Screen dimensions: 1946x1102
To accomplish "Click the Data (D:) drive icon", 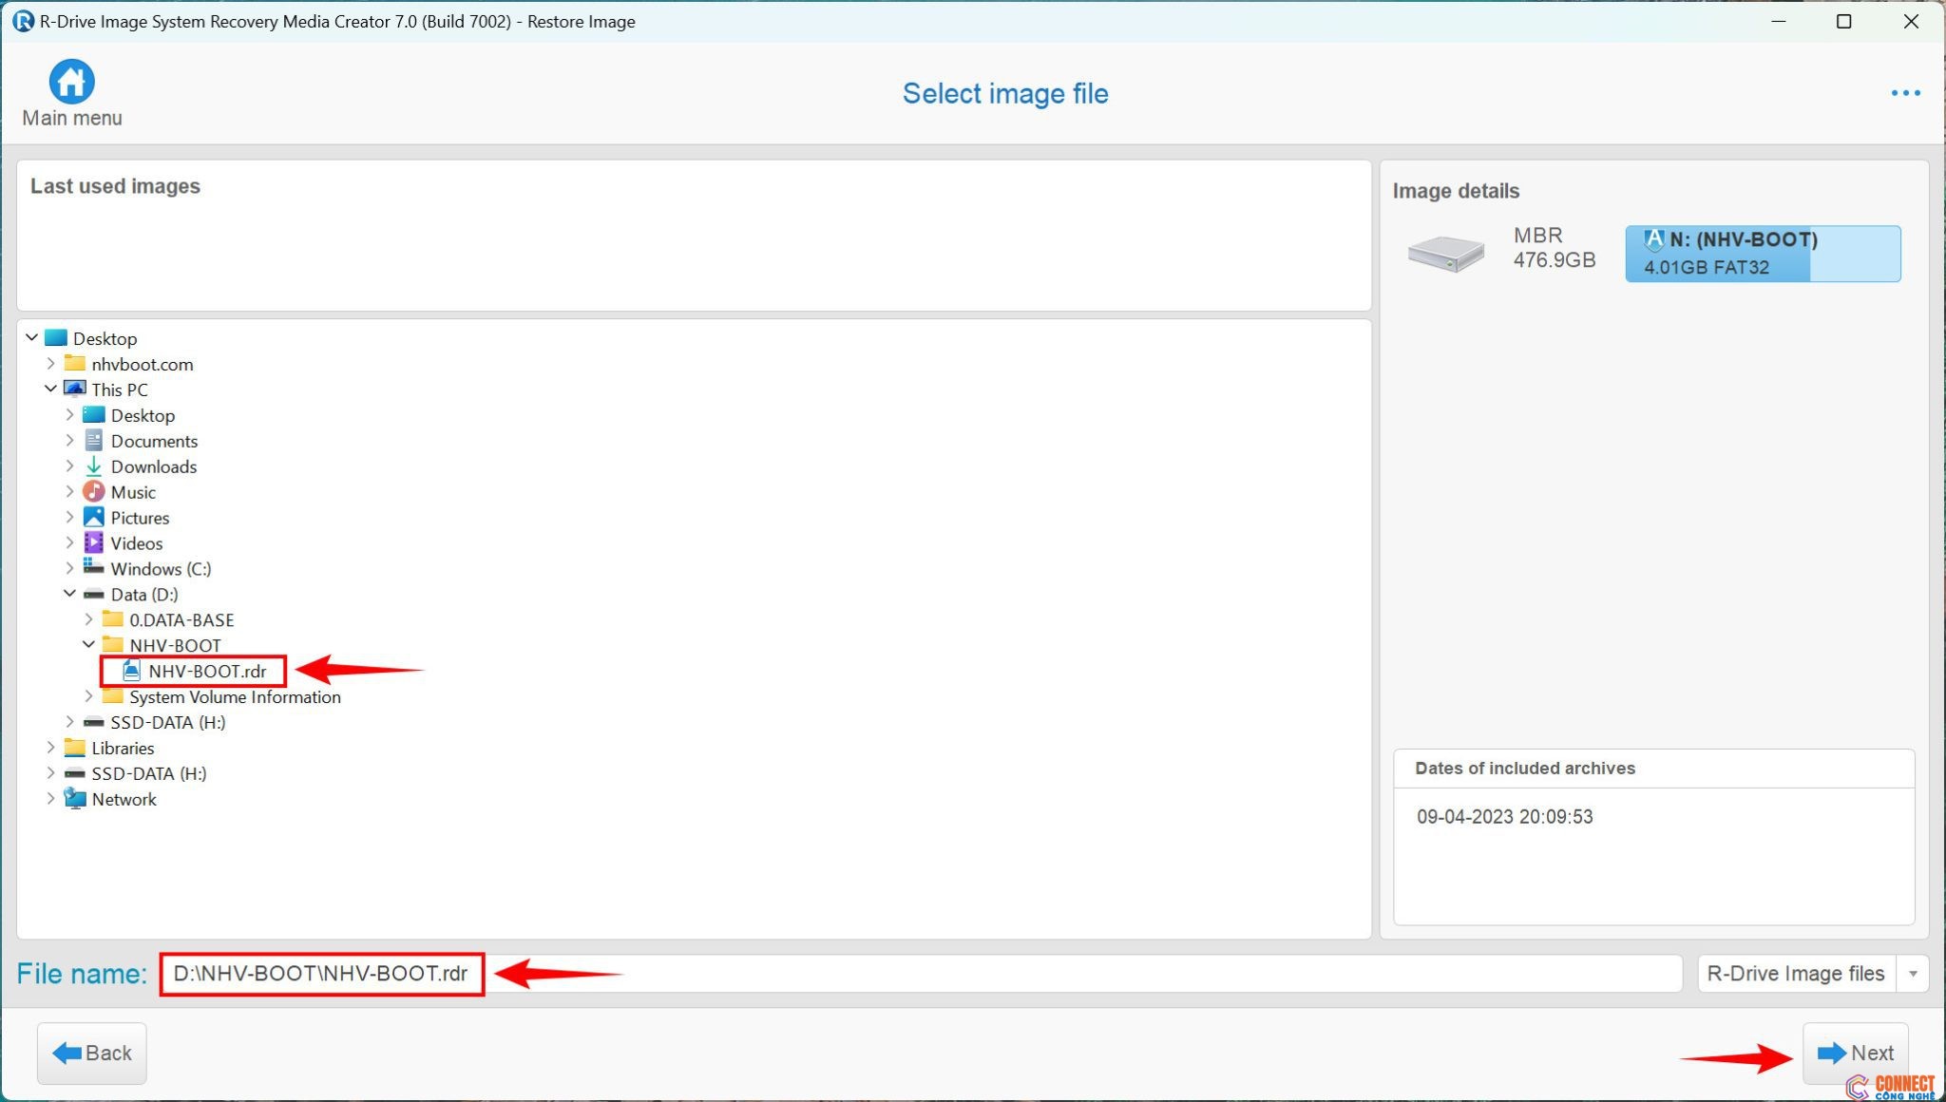I will (x=93, y=595).
